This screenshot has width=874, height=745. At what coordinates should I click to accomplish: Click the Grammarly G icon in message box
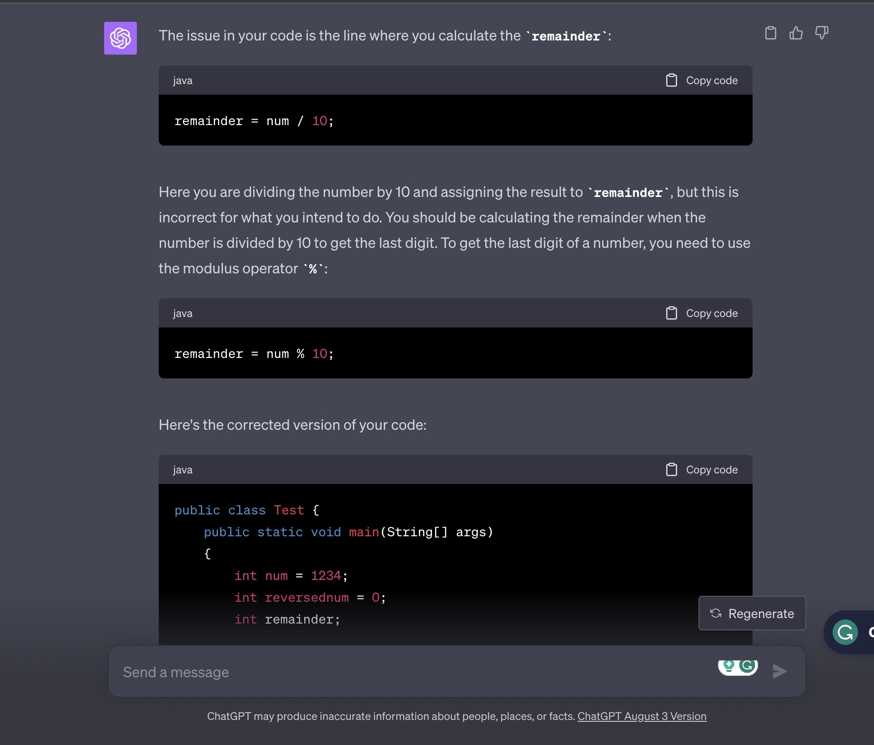(x=747, y=666)
